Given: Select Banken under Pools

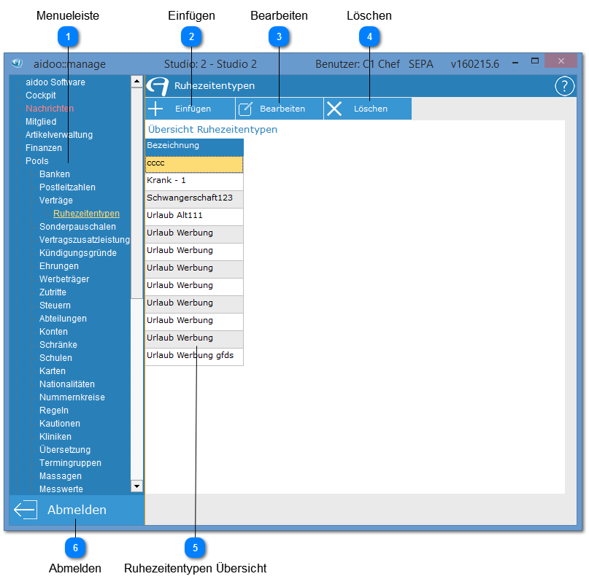Looking at the screenshot, I should pos(55,174).
